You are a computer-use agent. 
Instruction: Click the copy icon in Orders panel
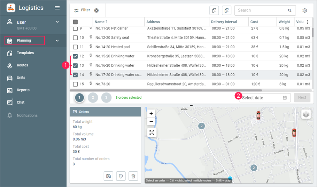point(121,176)
